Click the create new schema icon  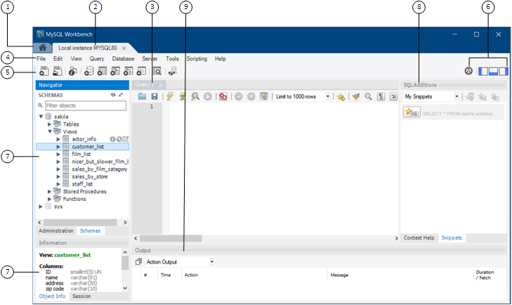(x=88, y=71)
